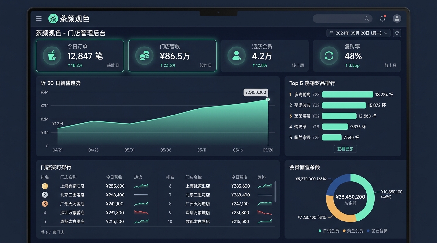
Task: Click the ↑3.5pp change on 复购率
Action: [x=352, y=65]
